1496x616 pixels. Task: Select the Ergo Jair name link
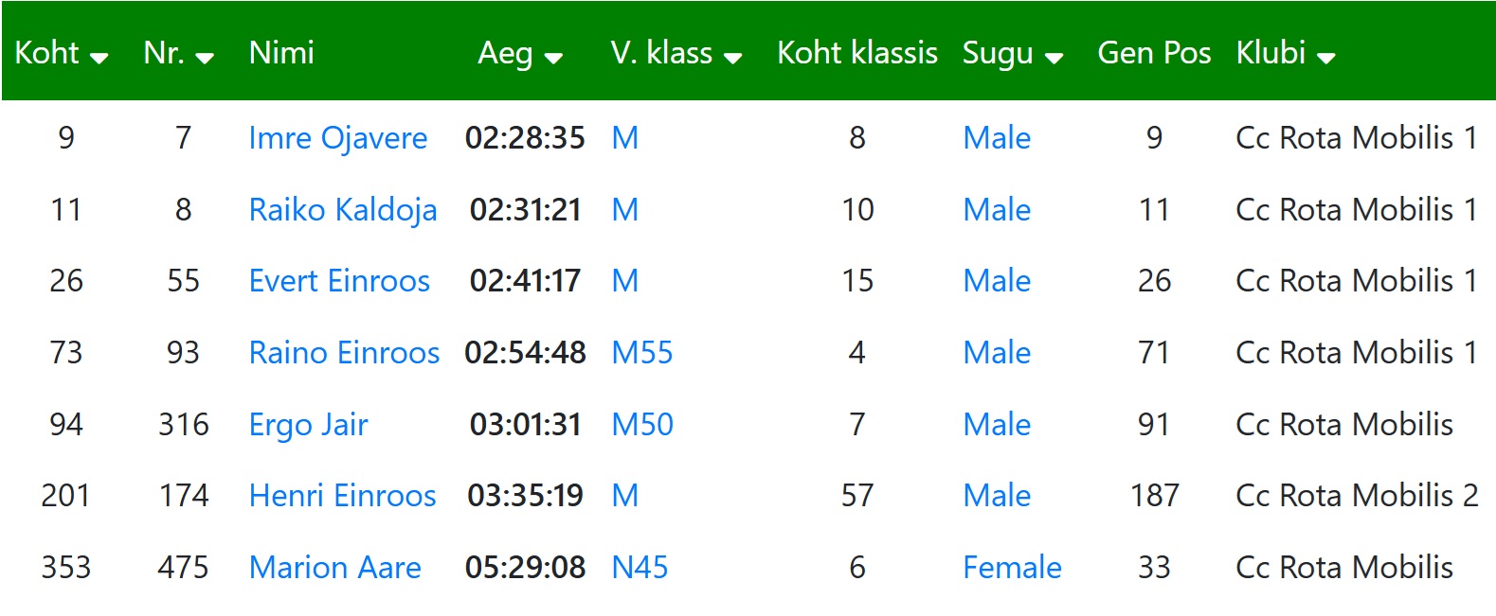(x=308, y=425)
